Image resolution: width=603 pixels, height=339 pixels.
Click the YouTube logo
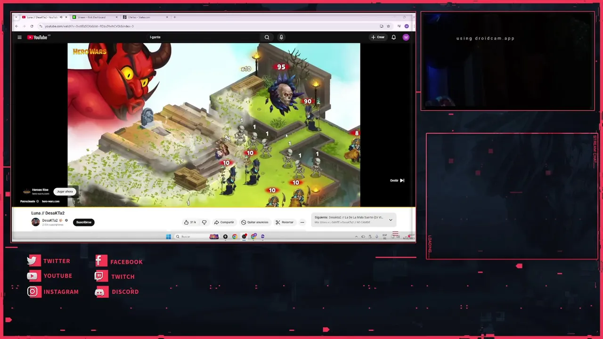(x=38, y=37)
